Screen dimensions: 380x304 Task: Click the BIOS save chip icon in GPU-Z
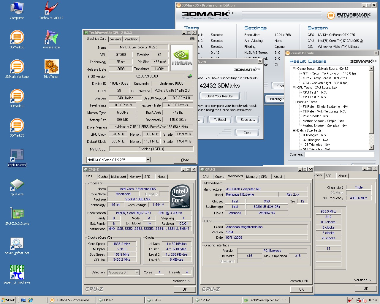tap(190, 76)
